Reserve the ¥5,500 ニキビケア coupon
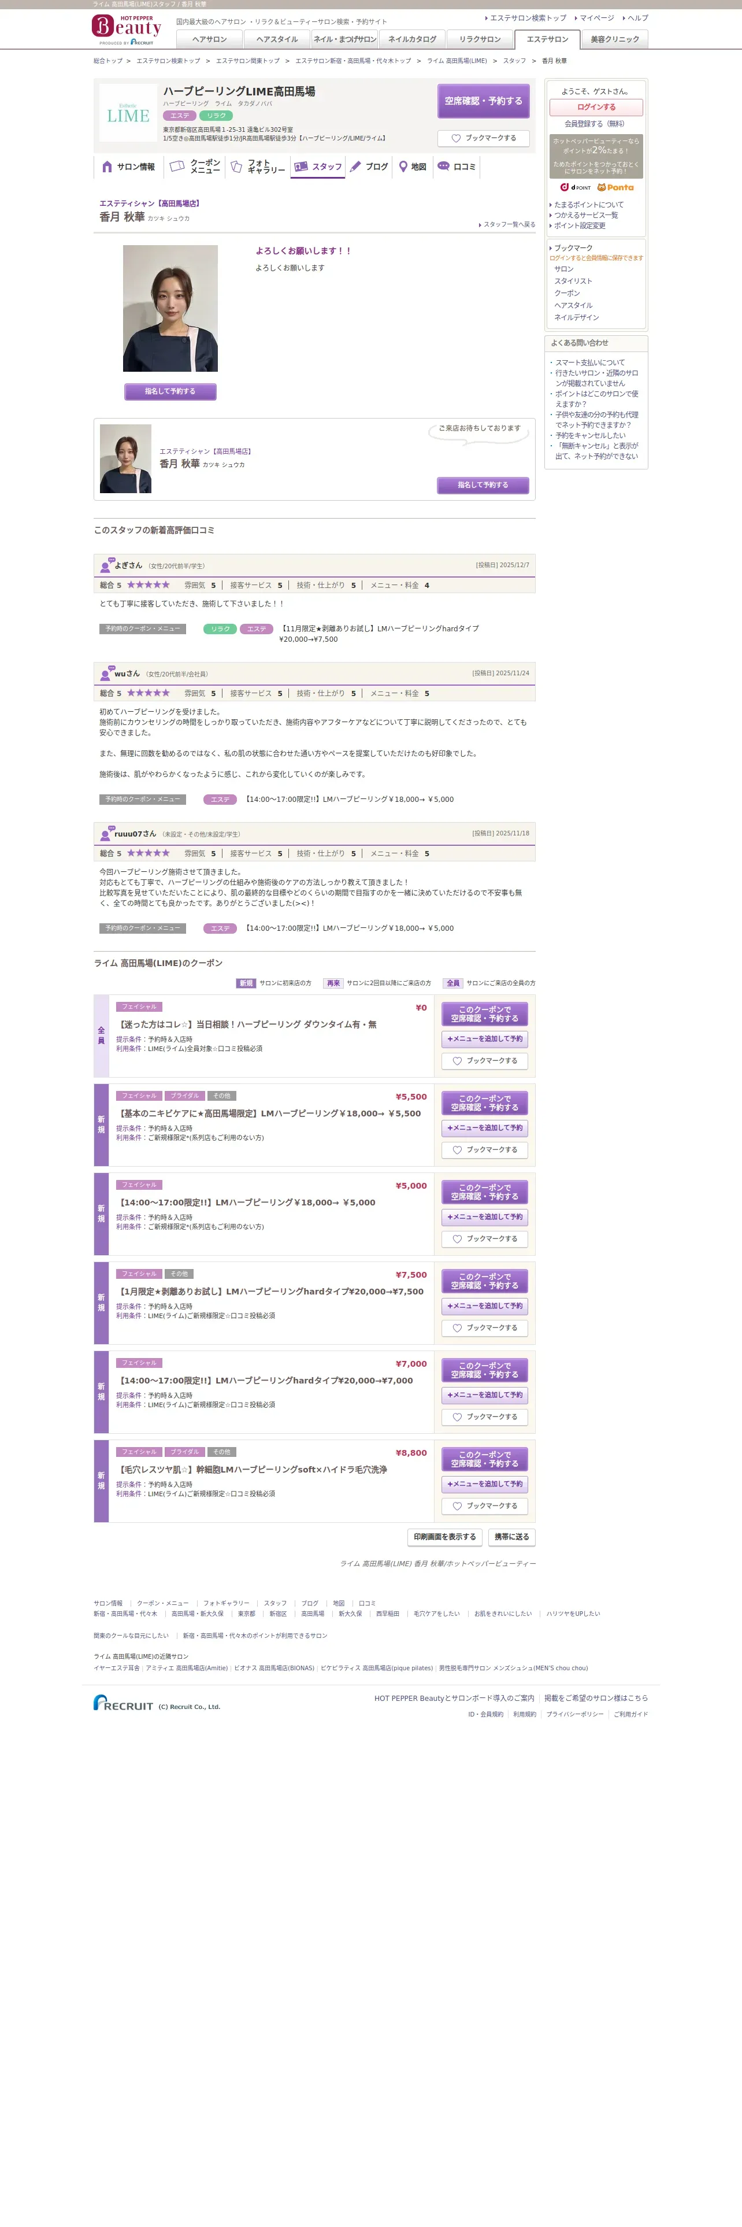This screenshot has height=2227, width=742. coord(485,1103)
